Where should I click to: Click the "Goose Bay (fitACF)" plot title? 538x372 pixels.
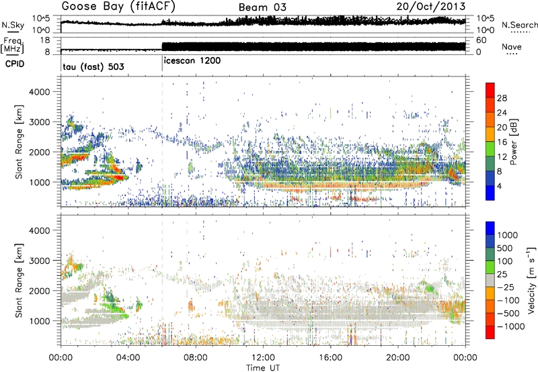point(118,7)
